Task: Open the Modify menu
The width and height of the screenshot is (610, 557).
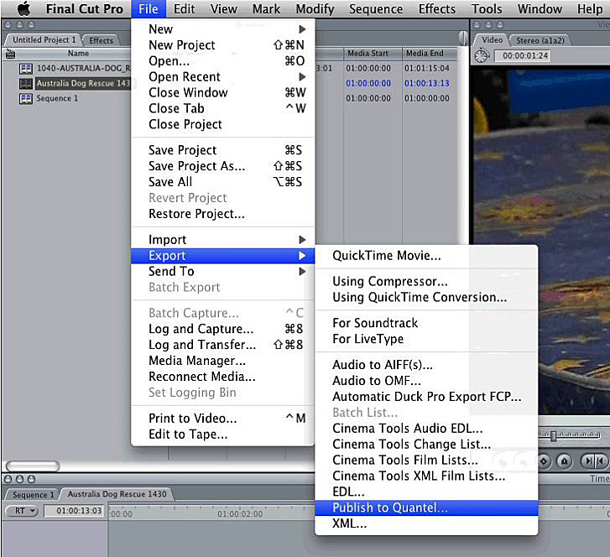Action: click(x=315, y=8)
